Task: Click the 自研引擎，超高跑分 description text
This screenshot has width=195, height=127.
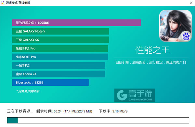Action: pos(151,62)
